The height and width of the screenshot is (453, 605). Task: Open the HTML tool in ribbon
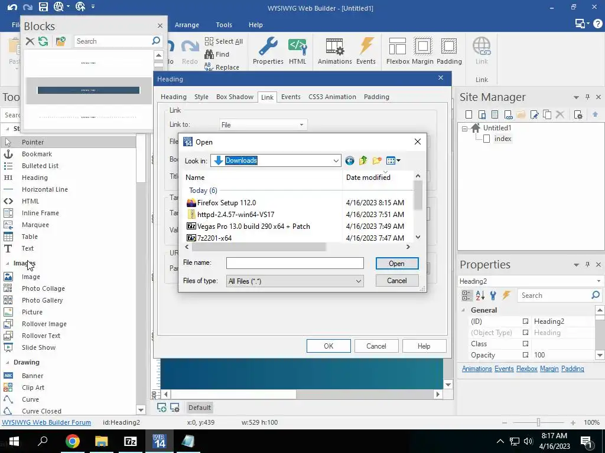click(298, 51)
